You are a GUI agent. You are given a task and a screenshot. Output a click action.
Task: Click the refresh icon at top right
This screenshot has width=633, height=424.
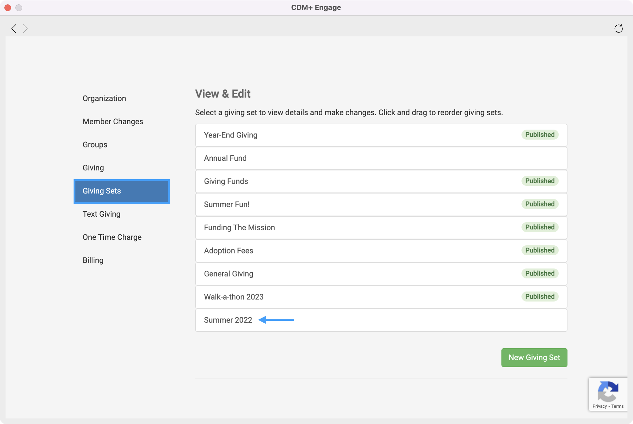tap(618, 29)
